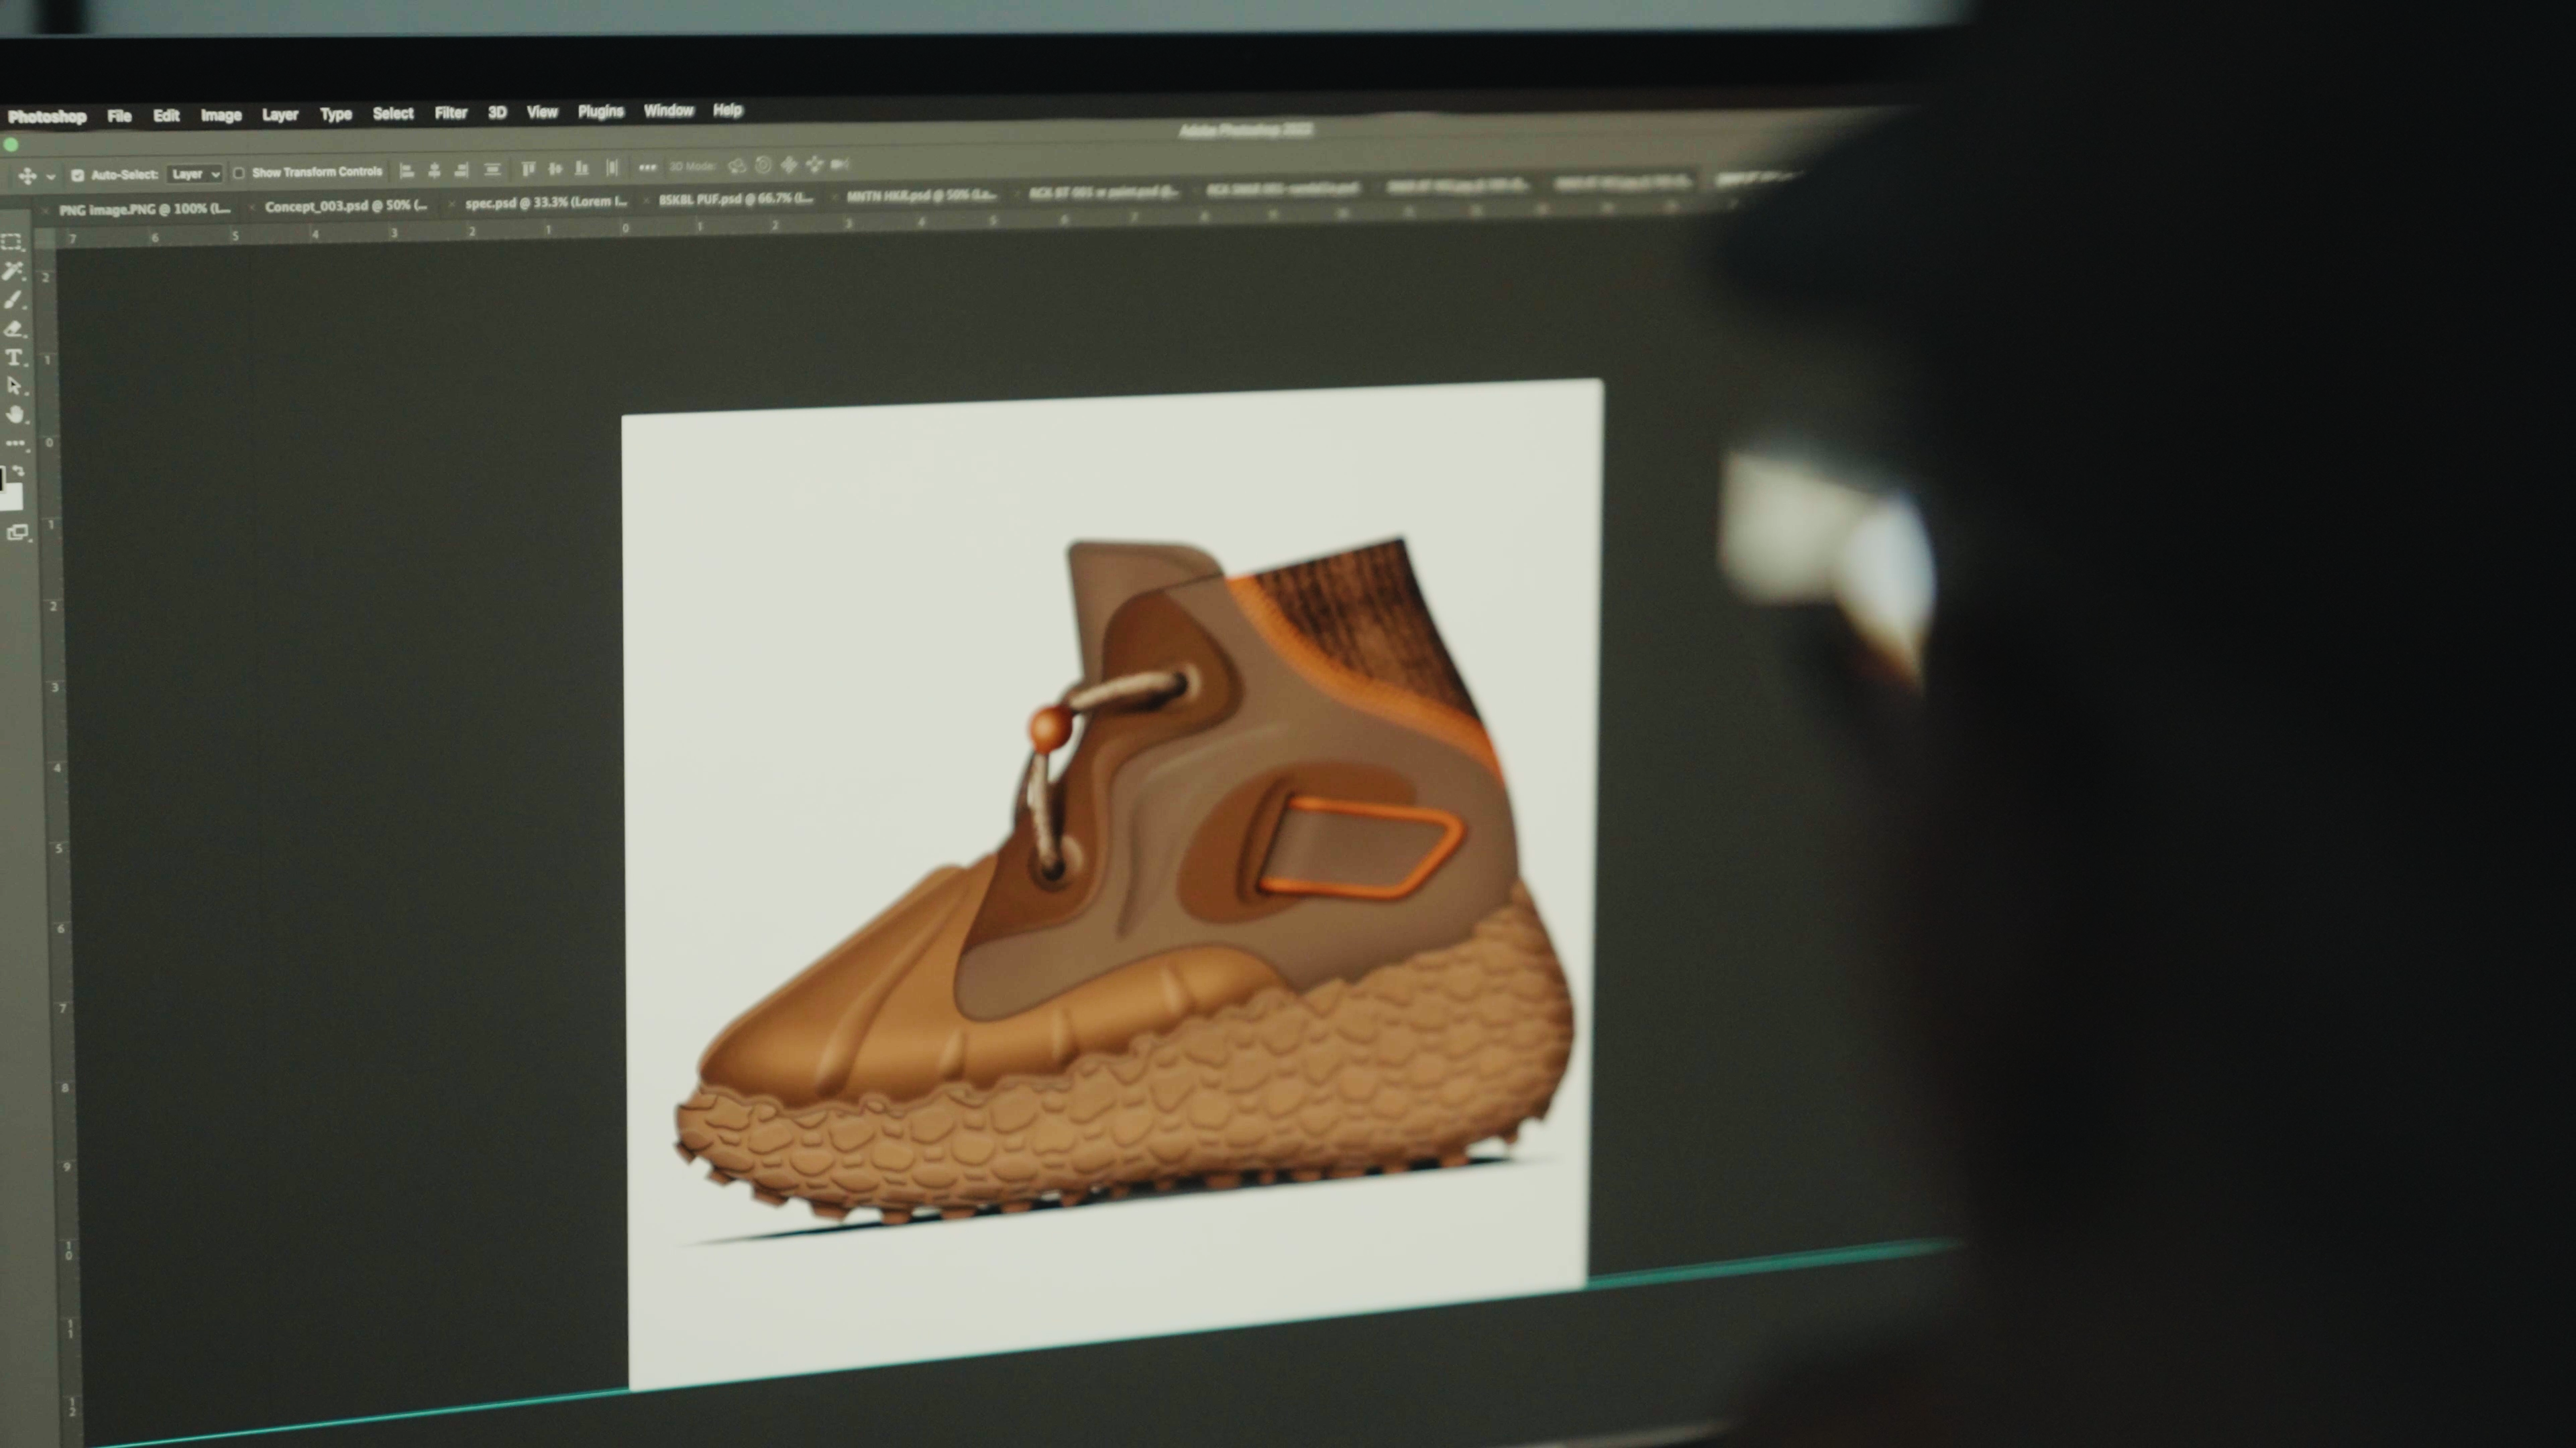Select the Hand tool

(14, 415)
